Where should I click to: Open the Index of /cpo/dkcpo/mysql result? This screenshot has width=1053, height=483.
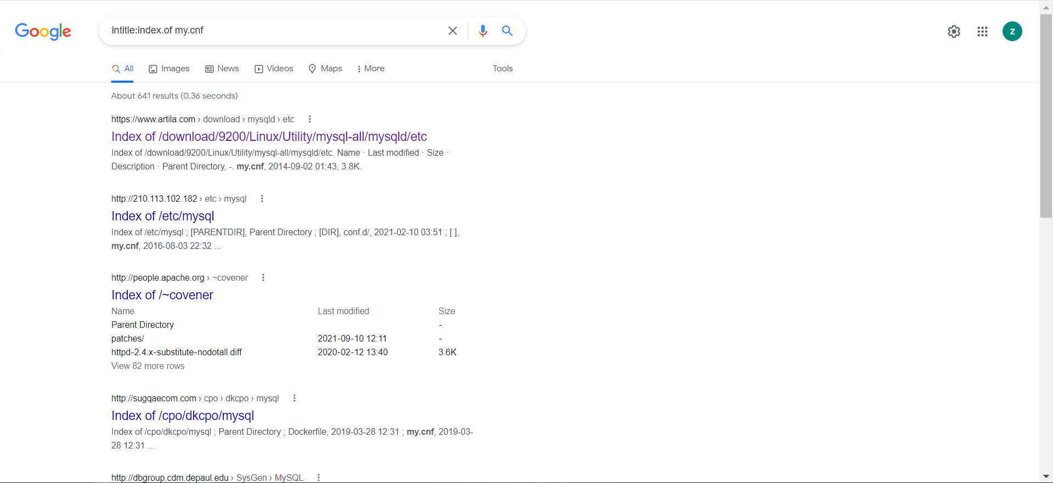click(183, 416)
